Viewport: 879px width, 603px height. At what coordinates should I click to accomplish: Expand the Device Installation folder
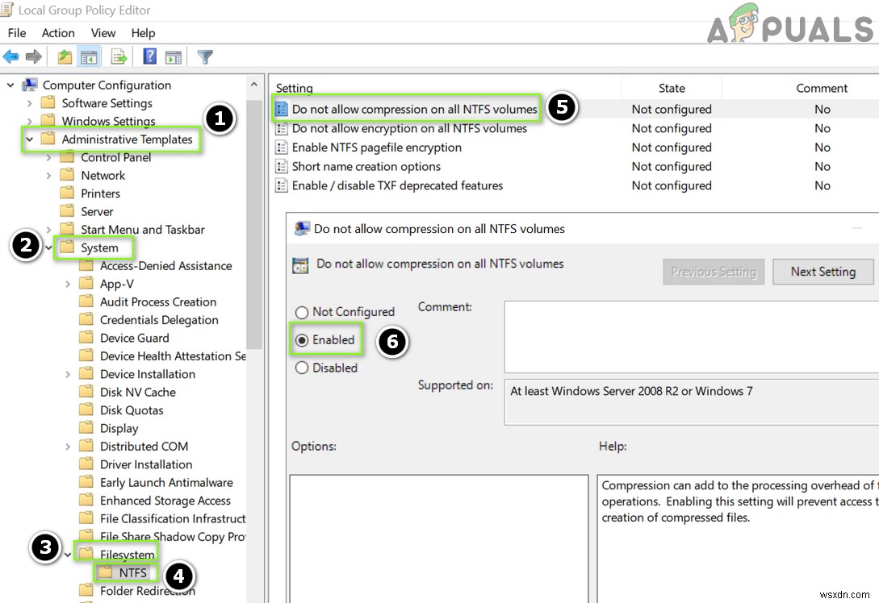68,375
